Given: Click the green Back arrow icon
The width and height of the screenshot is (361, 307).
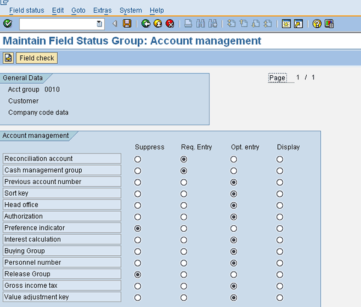Looking at the screenshot, I should [146, 23].
